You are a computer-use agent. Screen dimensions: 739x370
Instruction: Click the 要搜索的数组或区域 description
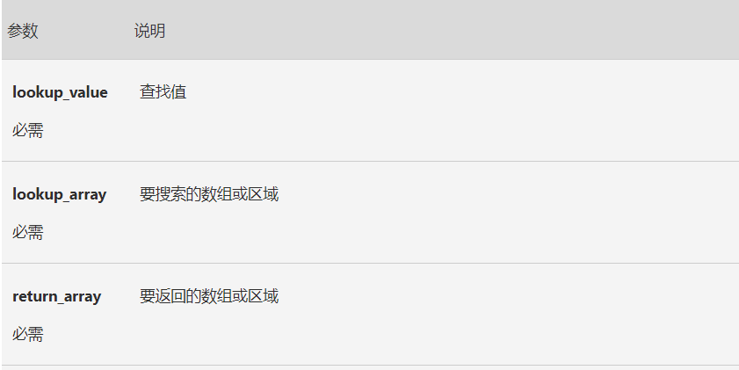pyautogui.click(x=209, y=194)
